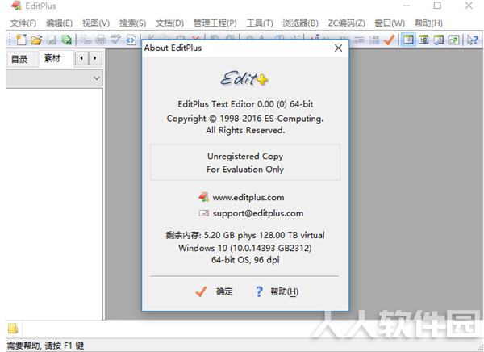Click the View in Browser icon

(131, 40)
